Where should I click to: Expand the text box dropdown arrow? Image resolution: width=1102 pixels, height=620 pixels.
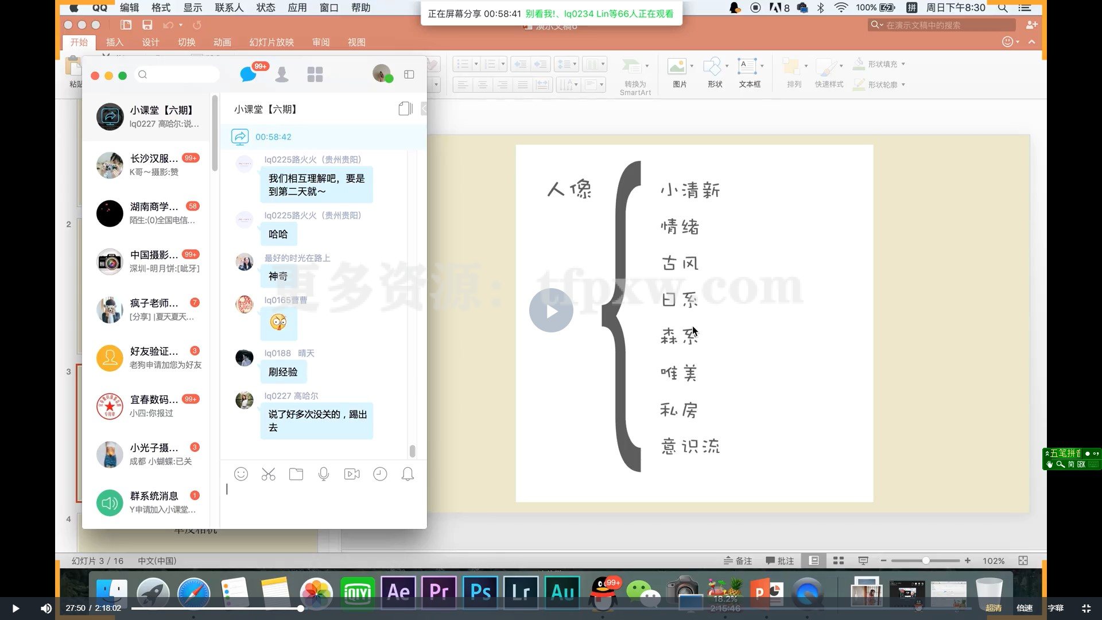pos(762,66)
